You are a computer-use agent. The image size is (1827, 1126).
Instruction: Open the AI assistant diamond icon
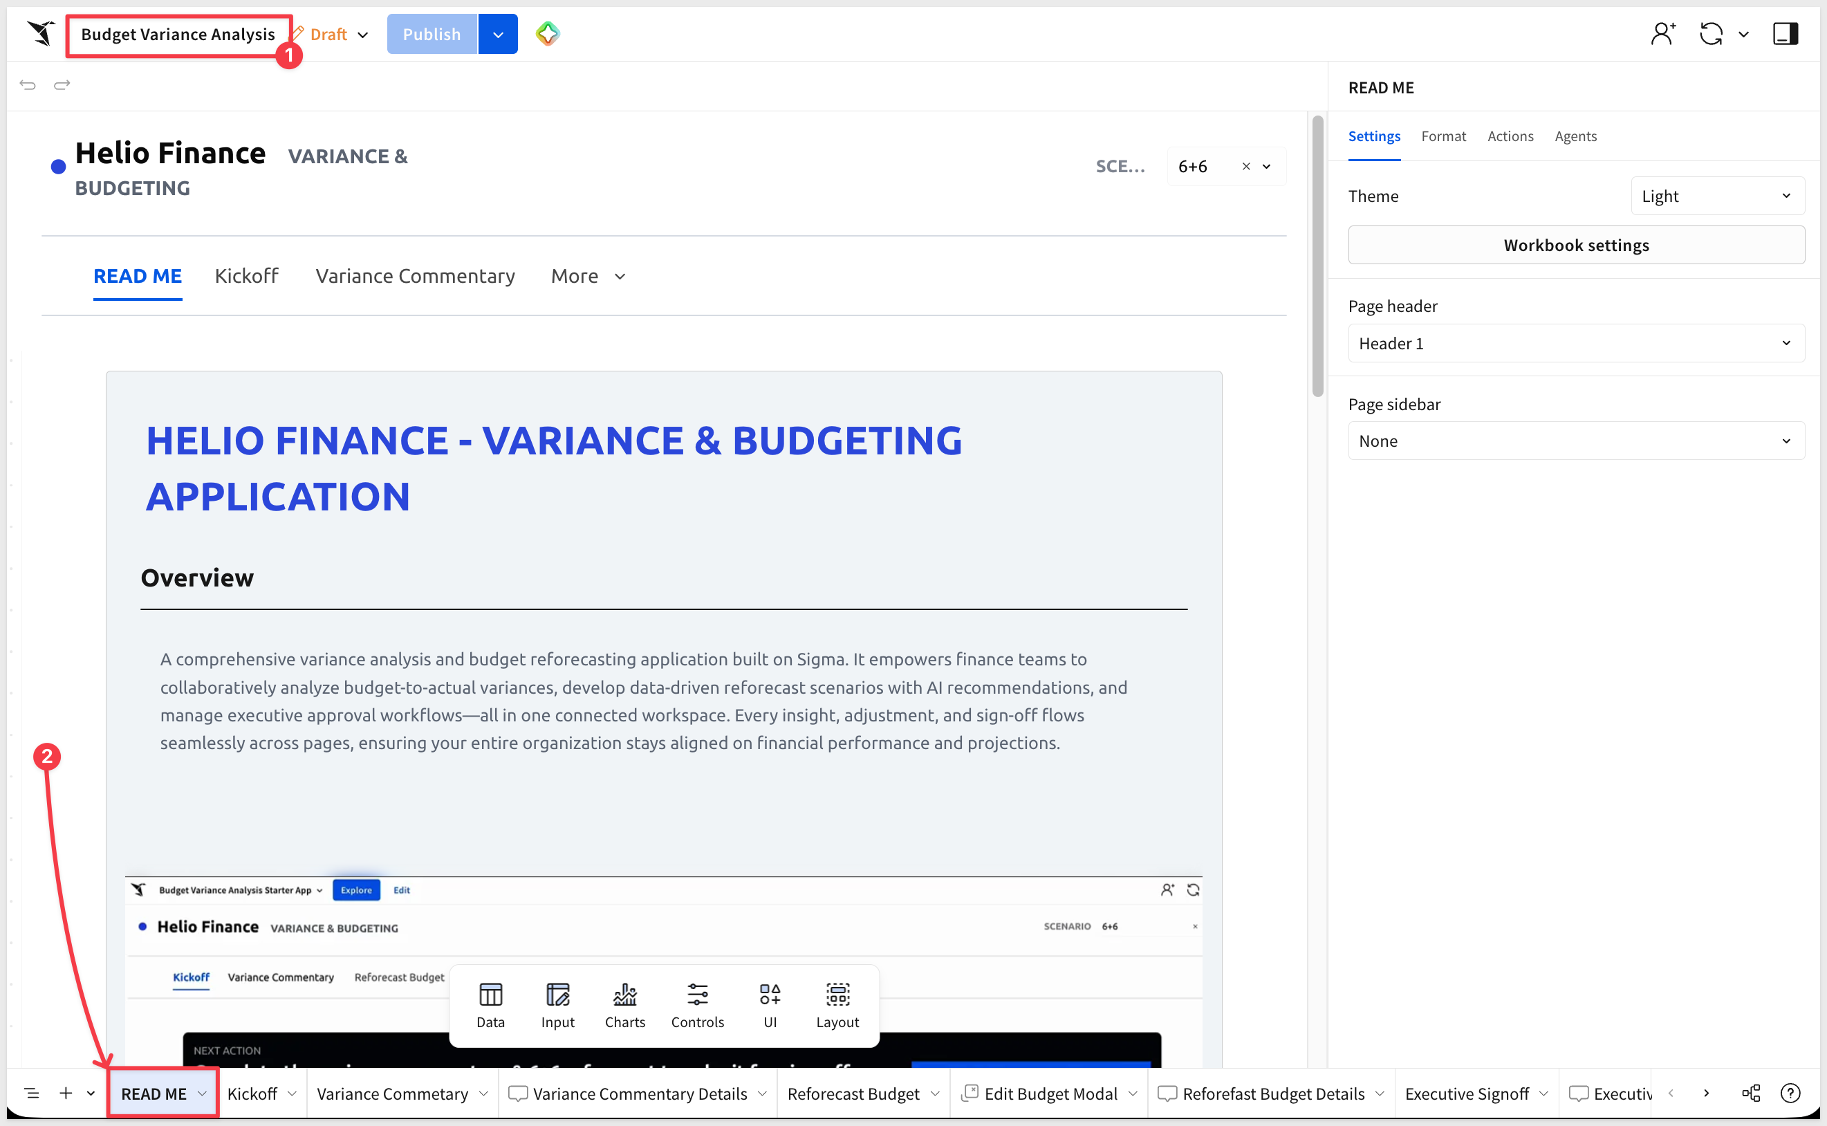click(x=547, y=33)
